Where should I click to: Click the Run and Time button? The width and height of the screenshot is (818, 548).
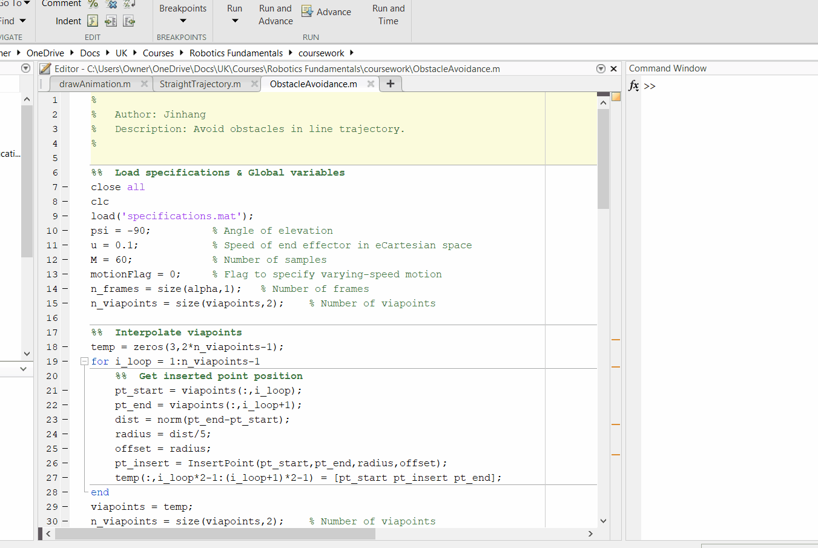tap(388, 15)
